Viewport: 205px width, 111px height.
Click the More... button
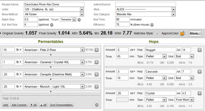195,34
